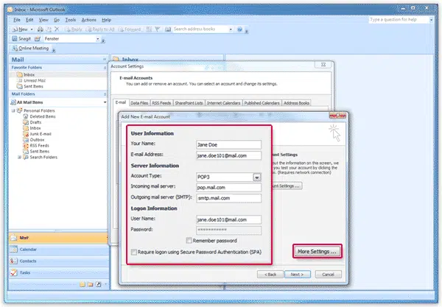
Task: Click the Online Meeting toolbar icon
Action: point(15,49)
